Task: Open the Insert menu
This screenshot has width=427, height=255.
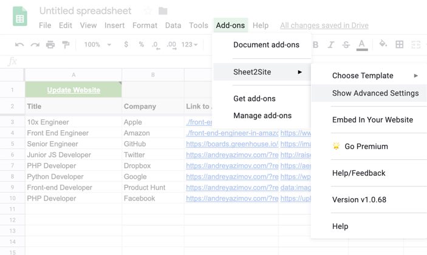Action: click(x=114, y=25)
